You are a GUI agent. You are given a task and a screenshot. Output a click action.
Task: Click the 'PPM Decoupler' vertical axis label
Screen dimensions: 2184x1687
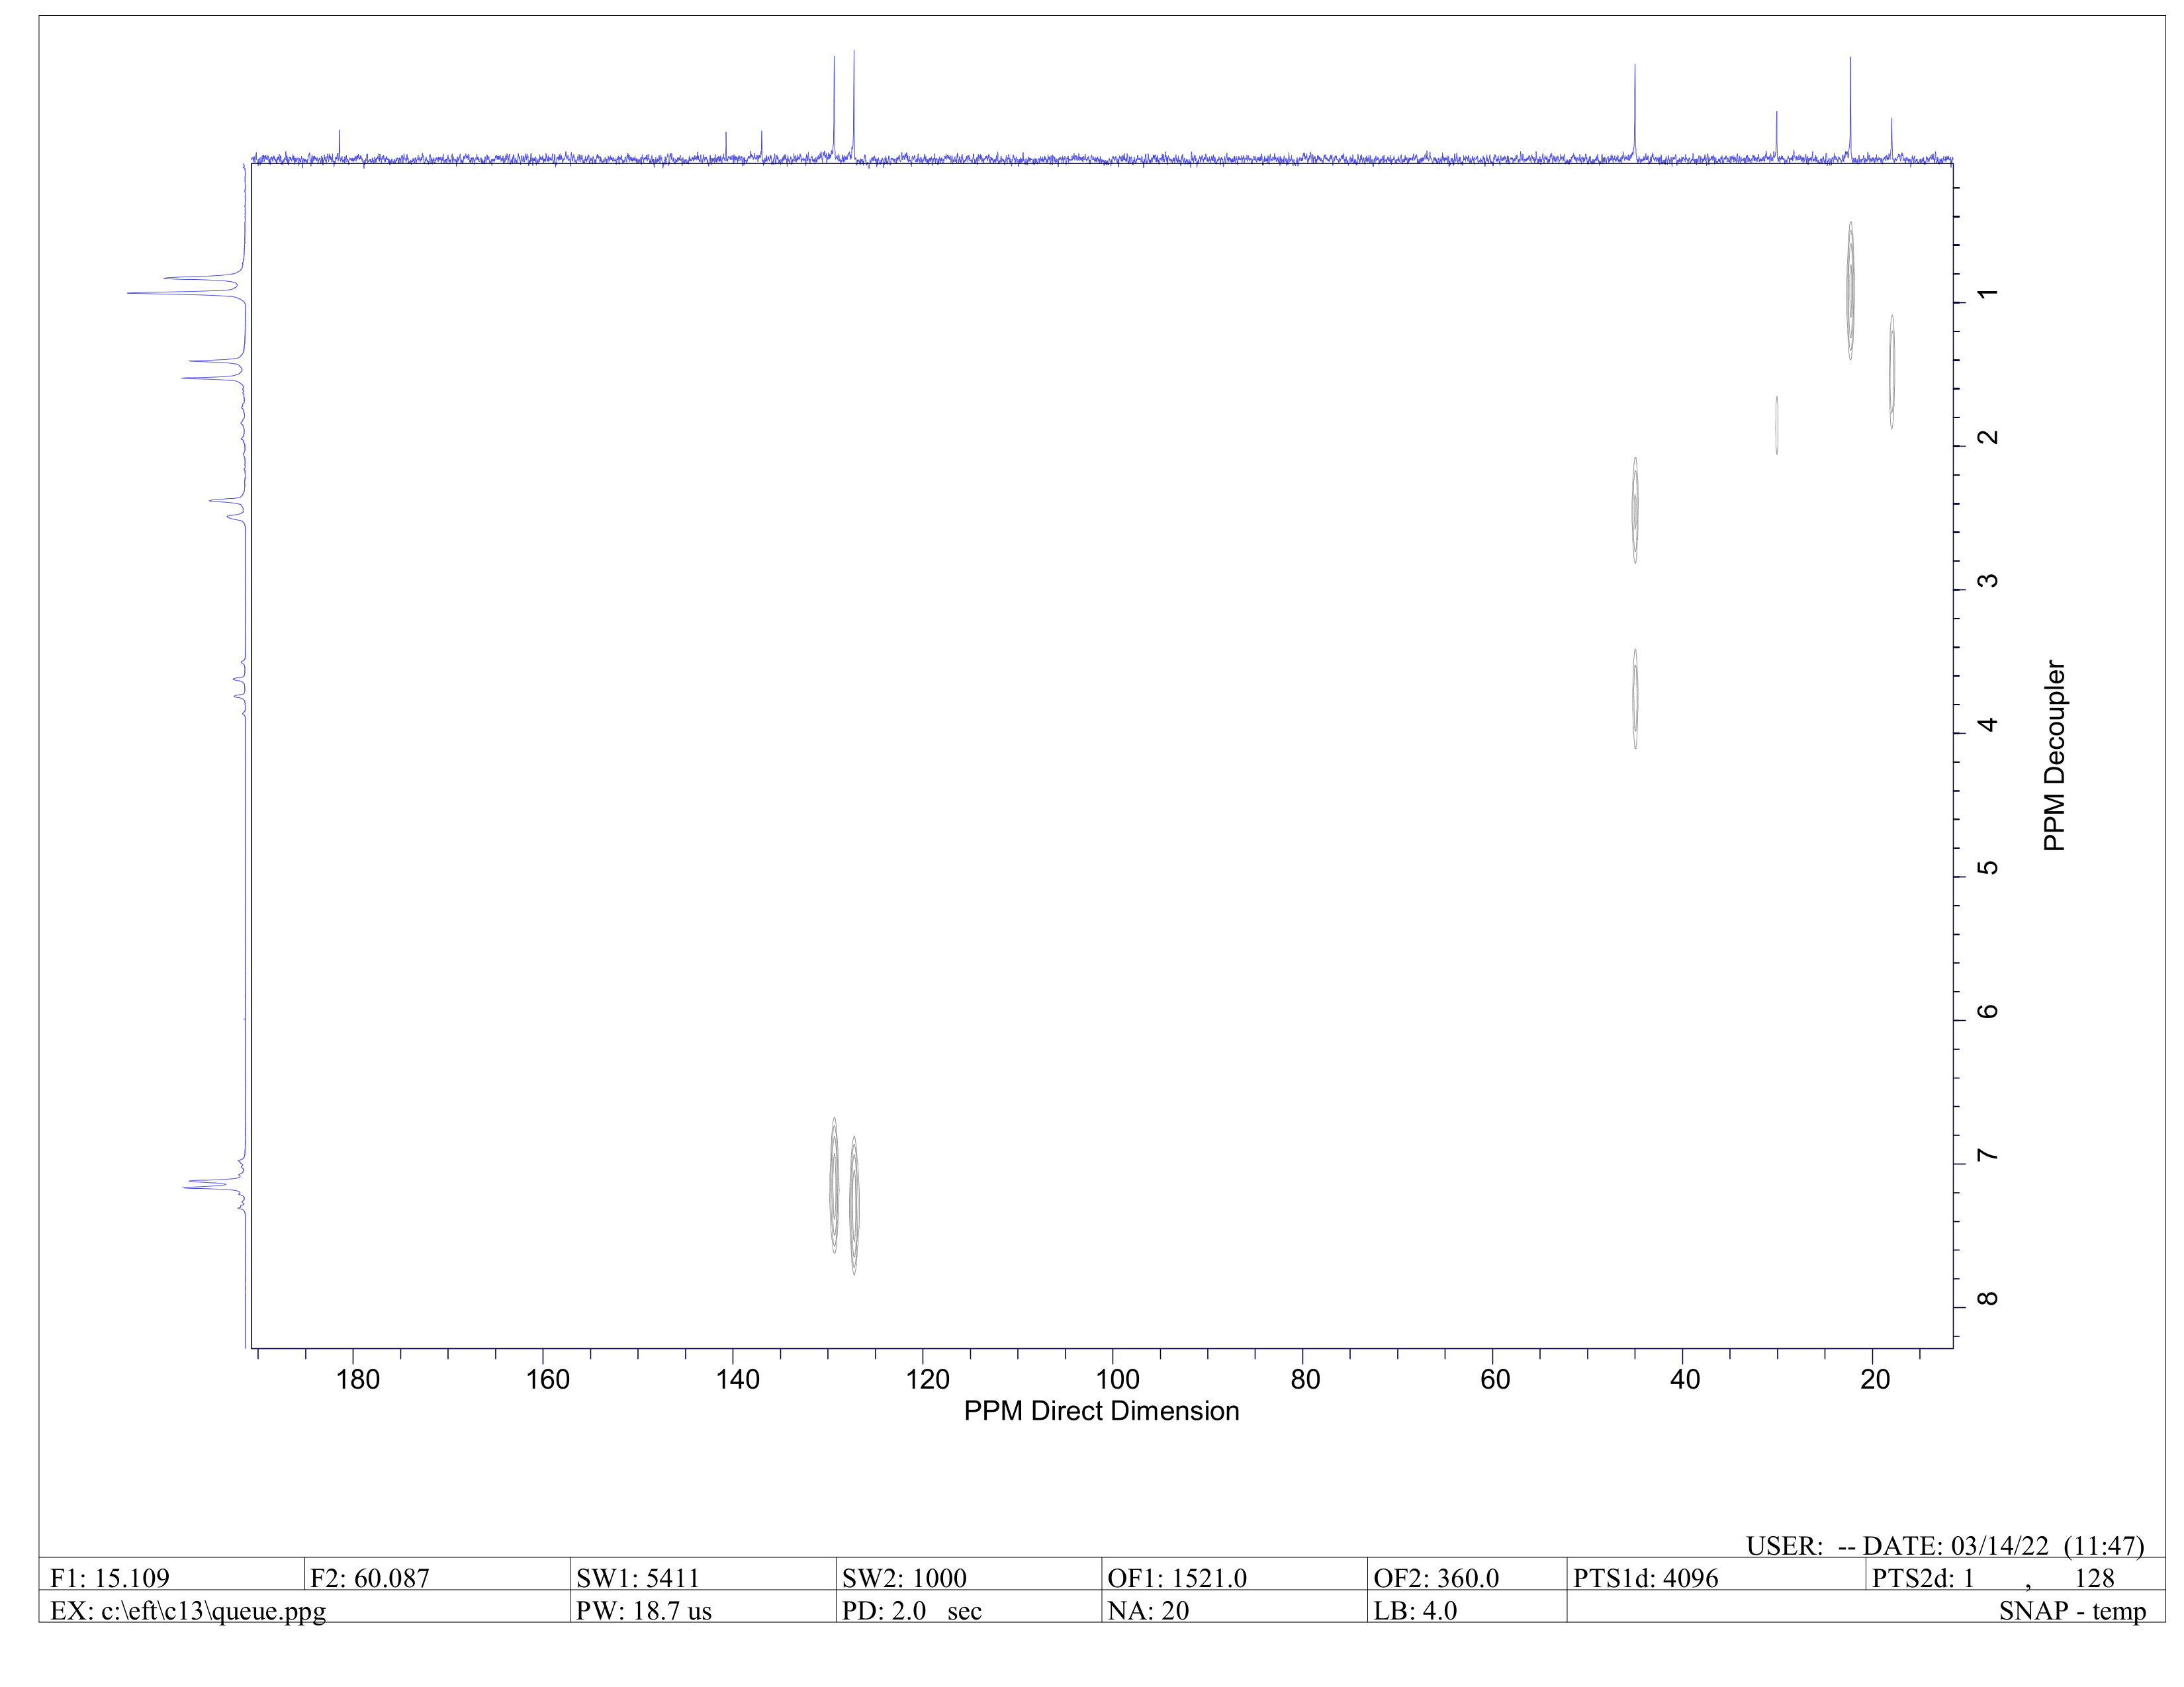[2054, 756]
